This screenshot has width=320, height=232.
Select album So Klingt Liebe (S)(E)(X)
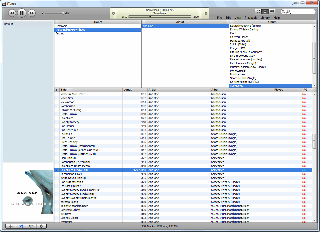tap(271, 82)
